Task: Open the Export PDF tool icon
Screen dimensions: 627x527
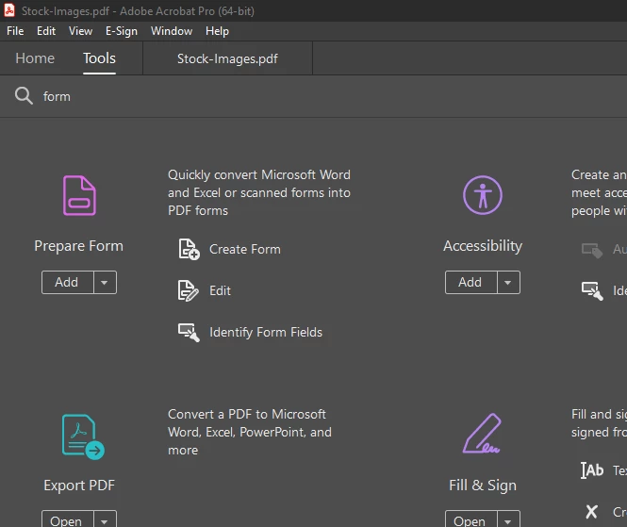Action: (x=83, y=436)
